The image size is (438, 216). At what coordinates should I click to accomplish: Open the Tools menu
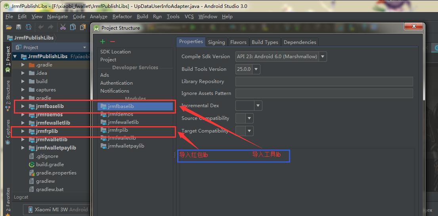173,17
